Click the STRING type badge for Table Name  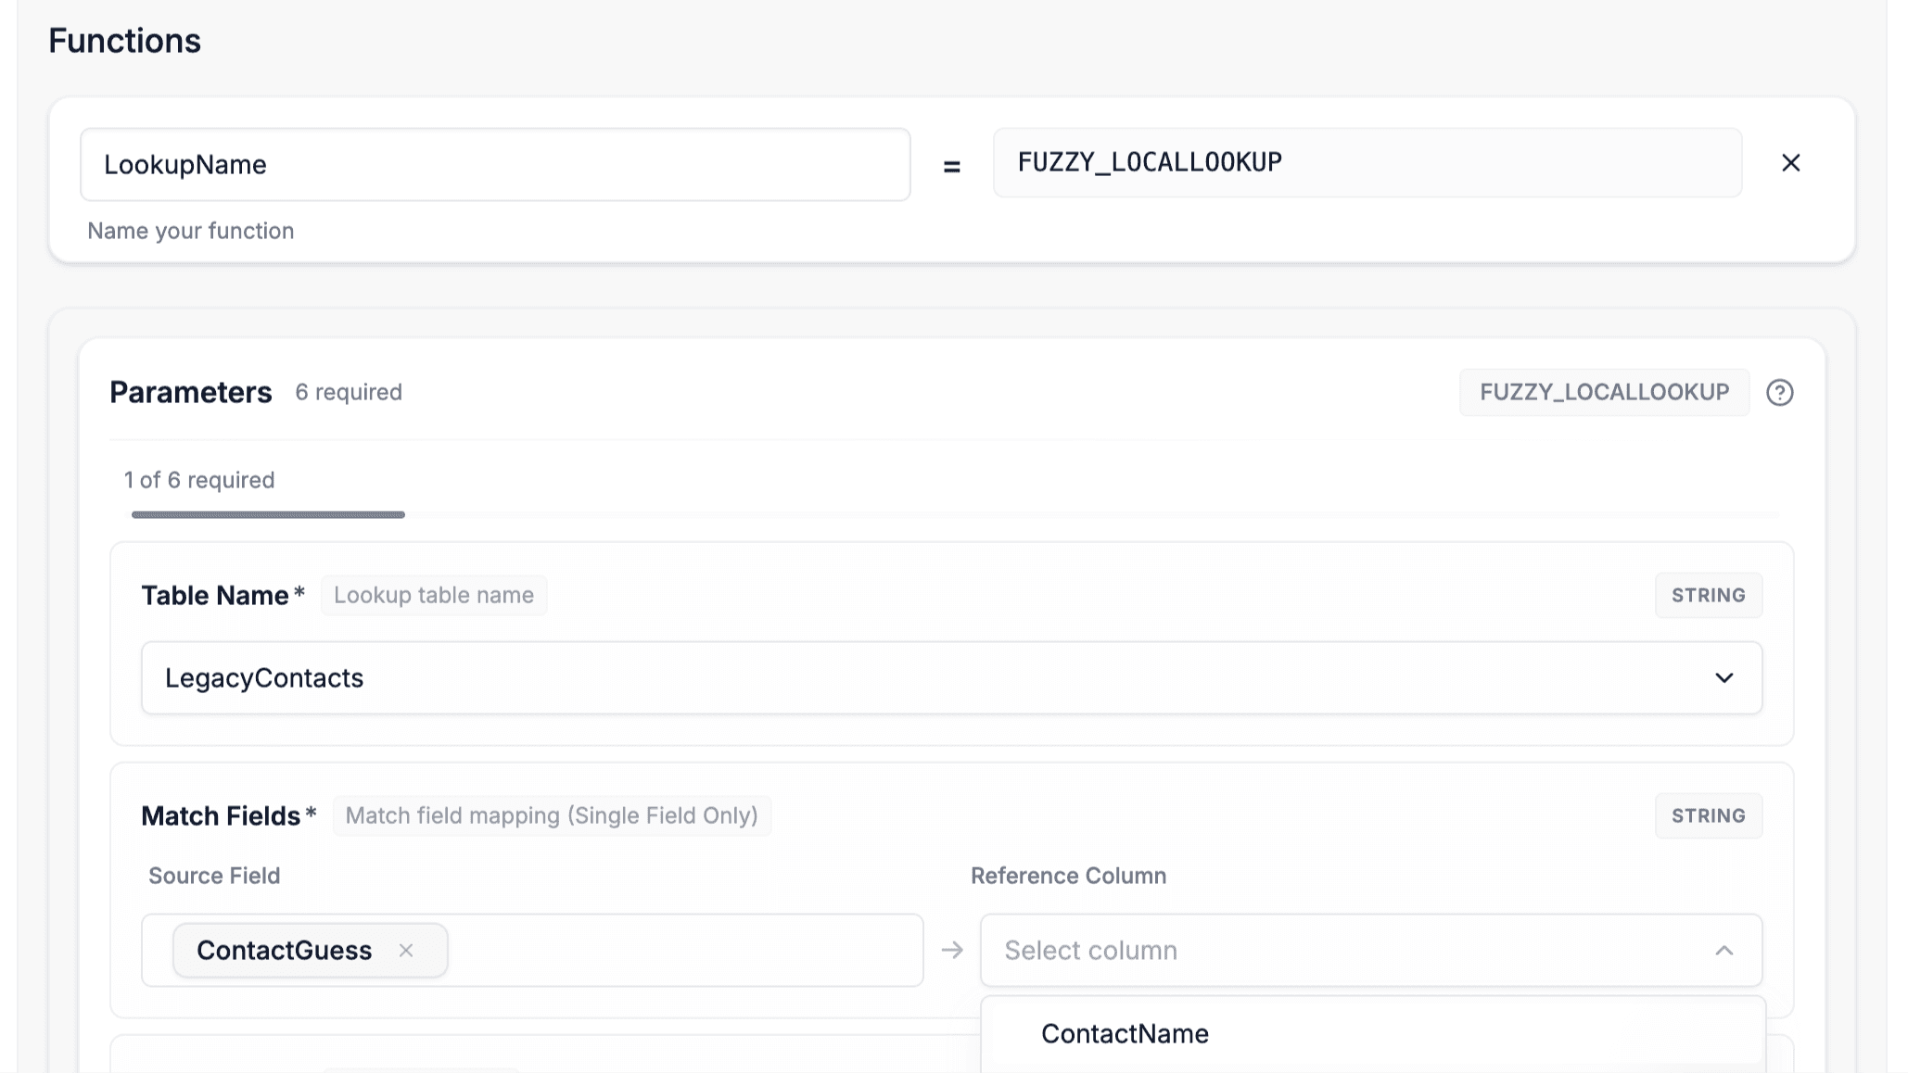click(1708, 595)
